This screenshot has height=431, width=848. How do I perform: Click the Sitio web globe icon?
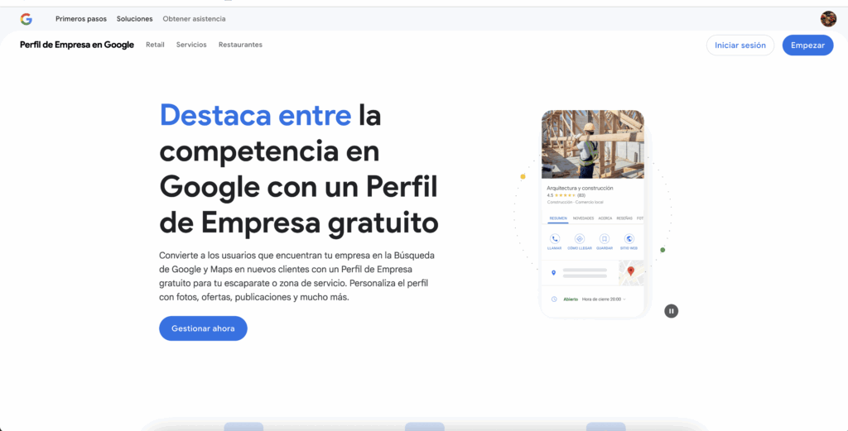pos(629,239)
